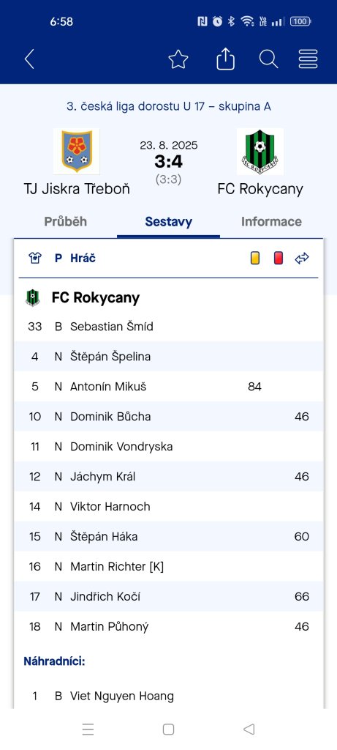This screenshot has height=750, width=337.
Task: Open player Martin Richter [K]
Action: [117, 567]
